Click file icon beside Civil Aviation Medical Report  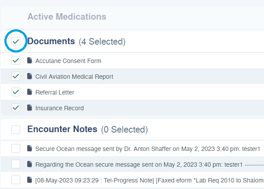(x=29, y=77)
